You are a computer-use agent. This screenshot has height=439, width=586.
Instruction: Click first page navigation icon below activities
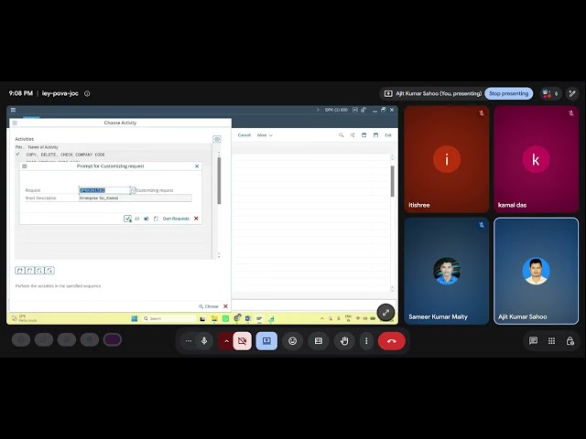coord(20,271)
